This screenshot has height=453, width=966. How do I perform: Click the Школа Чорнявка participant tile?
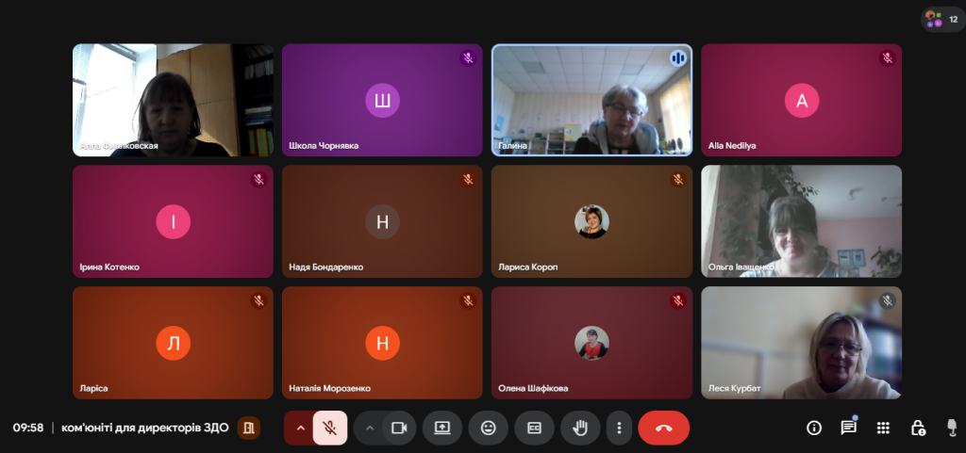pyautogui.click(x=382, y=99)
